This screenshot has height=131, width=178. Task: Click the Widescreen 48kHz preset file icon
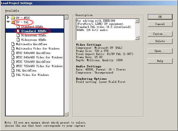coord(18,40)
